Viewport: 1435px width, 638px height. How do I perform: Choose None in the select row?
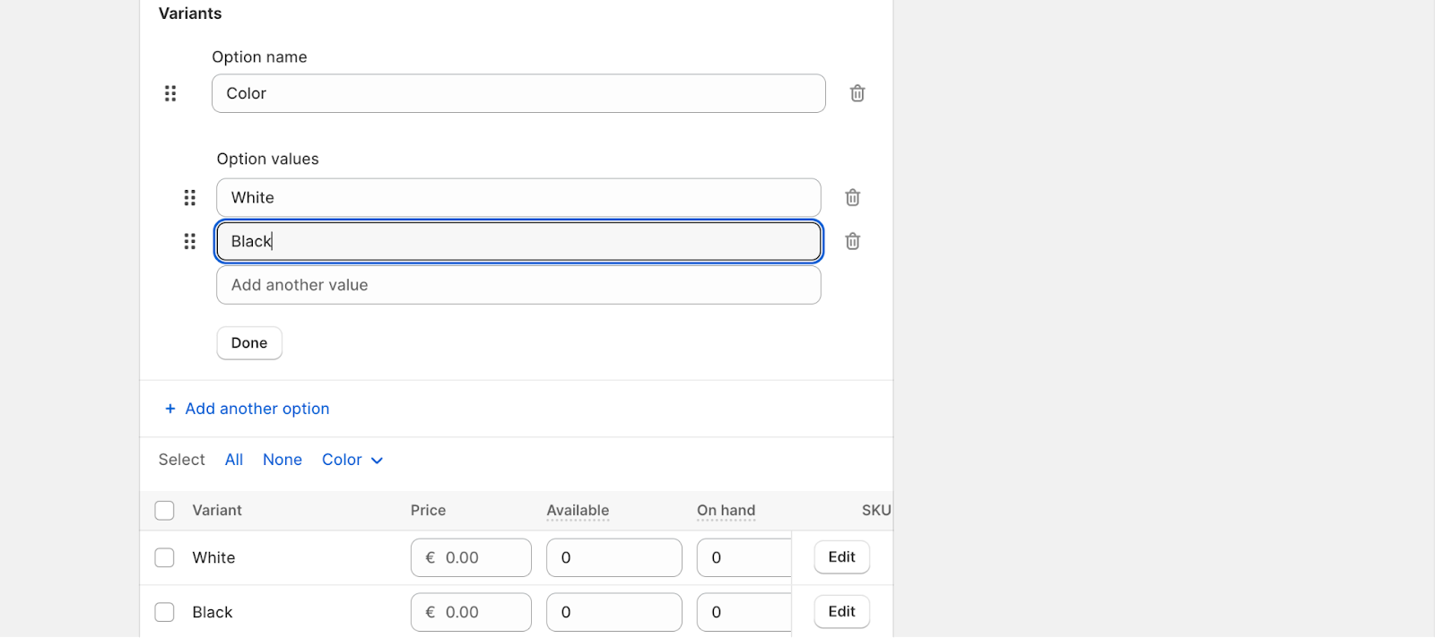point(282,460)
